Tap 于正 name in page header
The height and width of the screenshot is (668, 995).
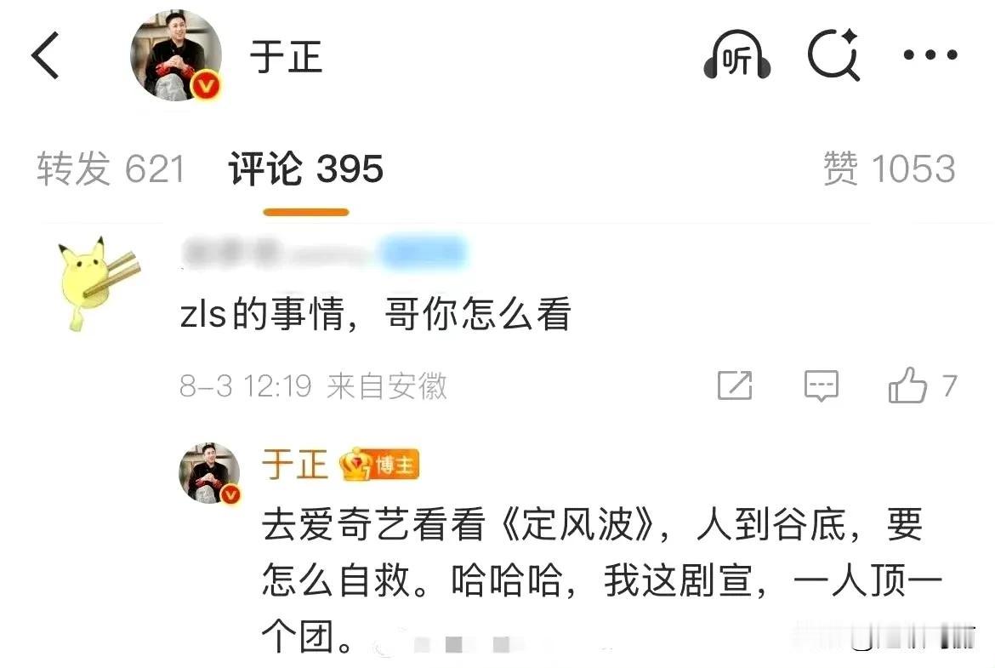tap(287, 56)
